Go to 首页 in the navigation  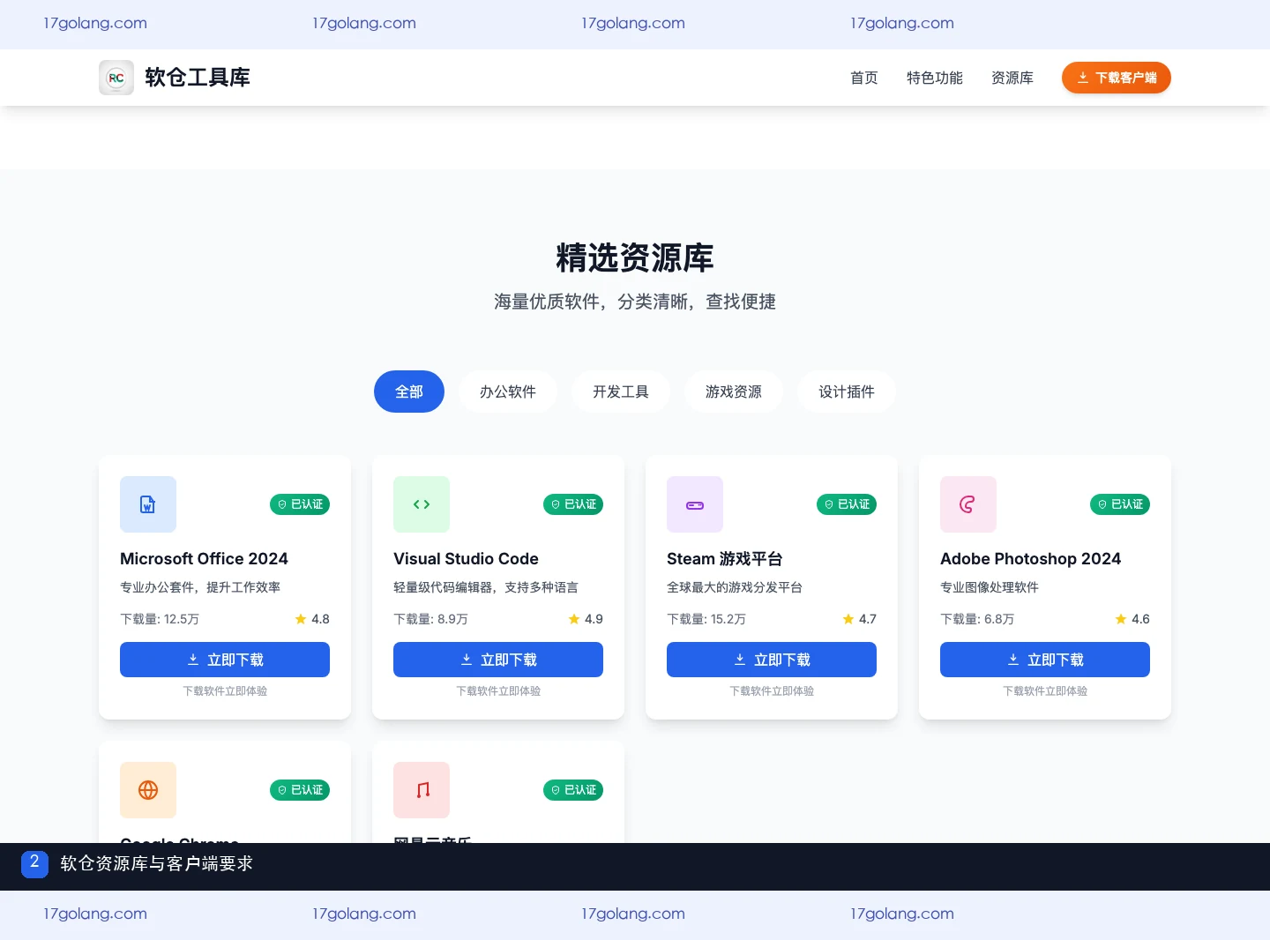[x=864, y=78]
